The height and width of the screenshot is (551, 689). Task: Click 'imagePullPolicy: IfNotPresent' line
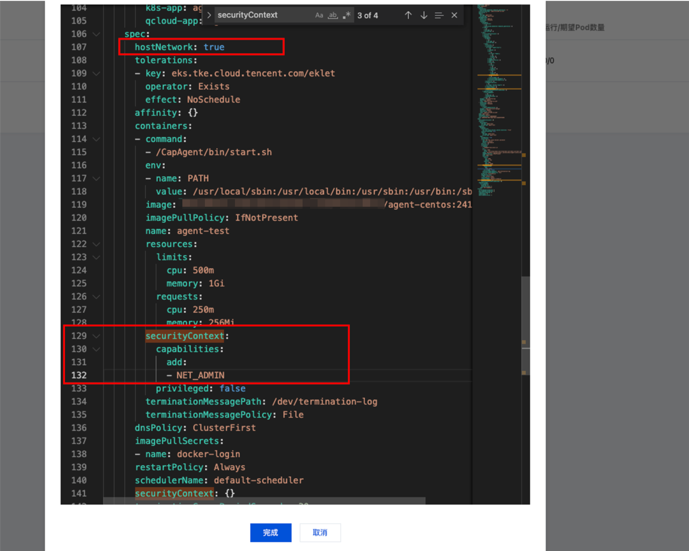[222, 218]
